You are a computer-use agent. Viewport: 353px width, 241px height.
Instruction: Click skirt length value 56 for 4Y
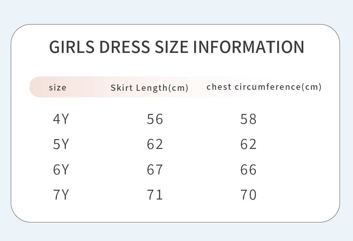(x=155, y=119)
